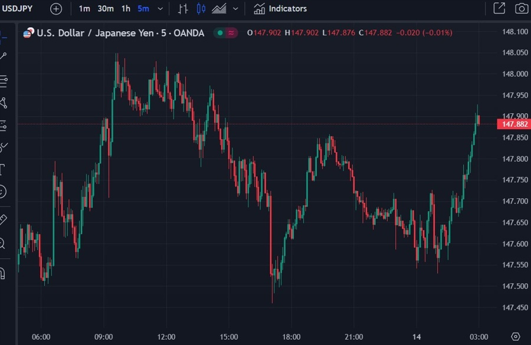Click the 15:00 time axis label
The height and width of the screenshot is (345, 531).
pyautogui.click(x=228, y=337)
